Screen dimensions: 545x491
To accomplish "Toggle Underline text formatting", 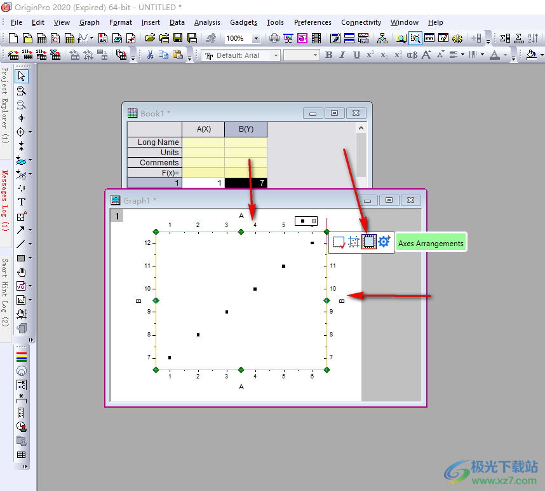I will click(x=356, y=55).
